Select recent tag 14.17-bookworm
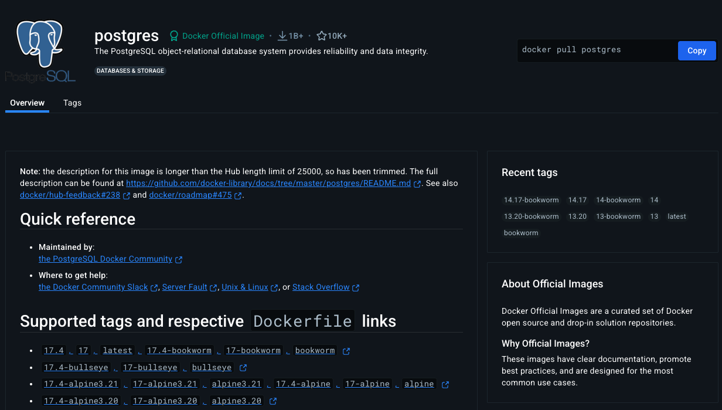Screen dimensions: 722x410 pyautogui.click(x=532, y=200)
